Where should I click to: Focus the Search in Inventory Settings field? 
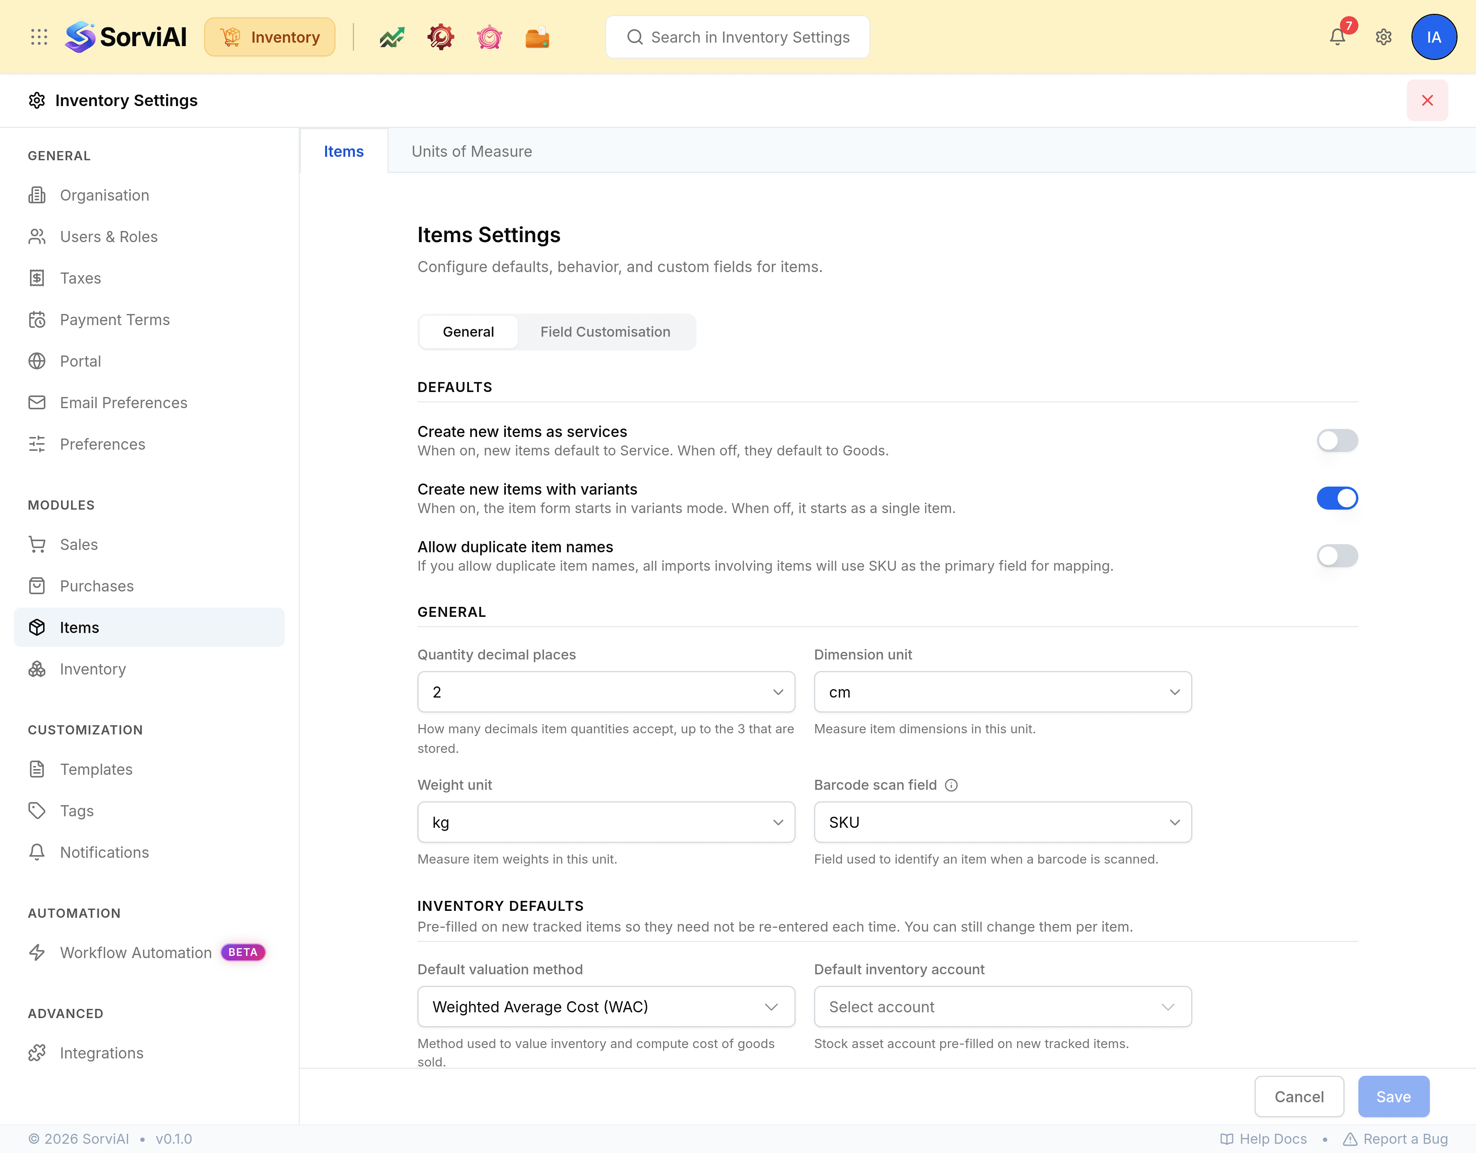[x=737, y=37]
